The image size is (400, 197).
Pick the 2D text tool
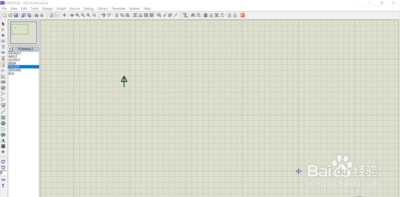[3, 140]
